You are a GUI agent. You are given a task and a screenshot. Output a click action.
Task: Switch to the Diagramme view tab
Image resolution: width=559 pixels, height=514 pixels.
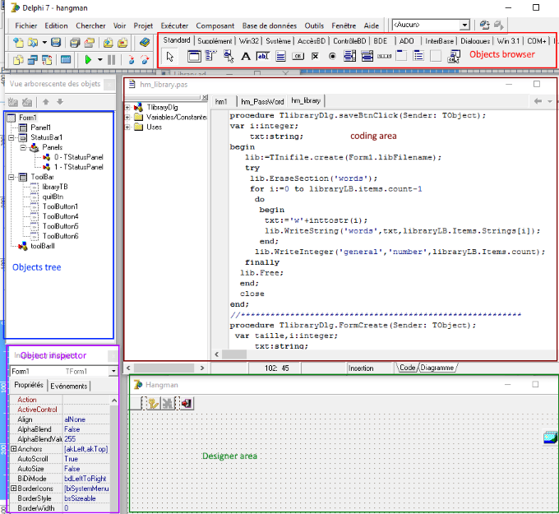coord(437,368)
